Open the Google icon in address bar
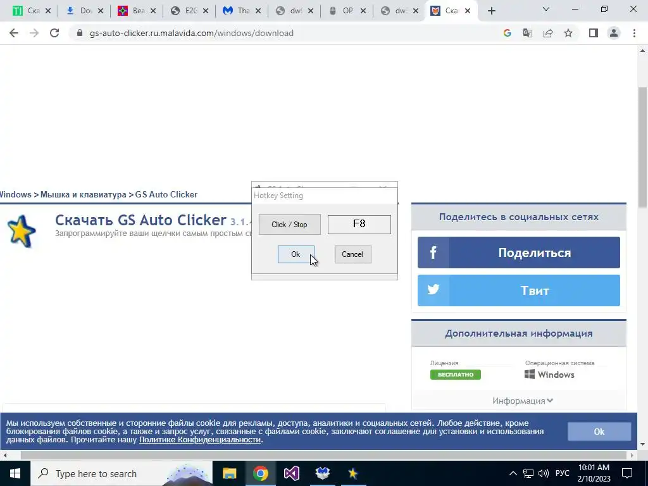This screenshot has height=486, width=648. coord(507,33)
